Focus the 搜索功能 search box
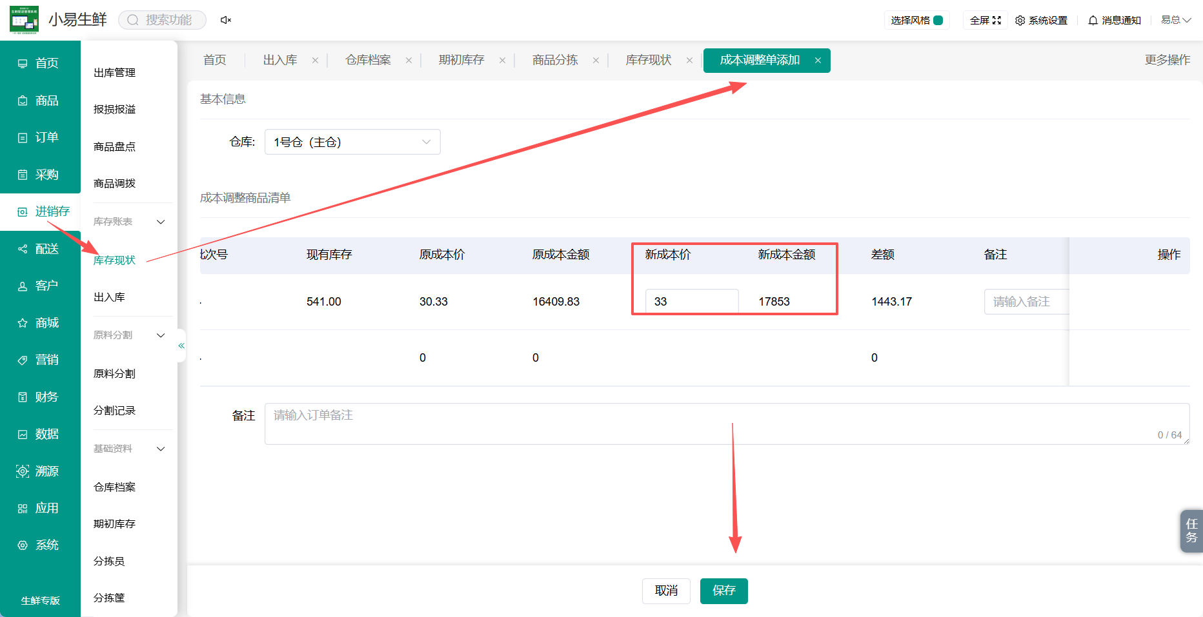1203x617 pixels. tap(162, 20)
